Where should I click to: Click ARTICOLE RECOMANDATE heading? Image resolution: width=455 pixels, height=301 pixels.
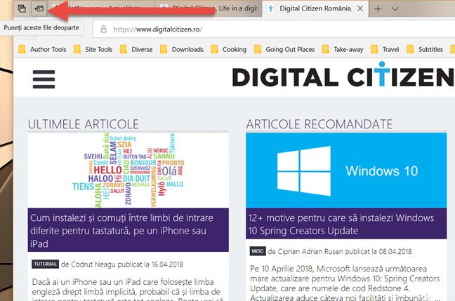pyautogui.click(x=319, y=124)
